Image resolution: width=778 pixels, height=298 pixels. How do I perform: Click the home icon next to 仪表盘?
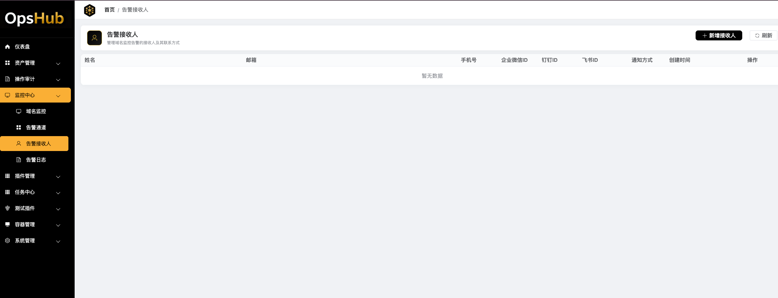pyautogui.click(x=7, y=47)
